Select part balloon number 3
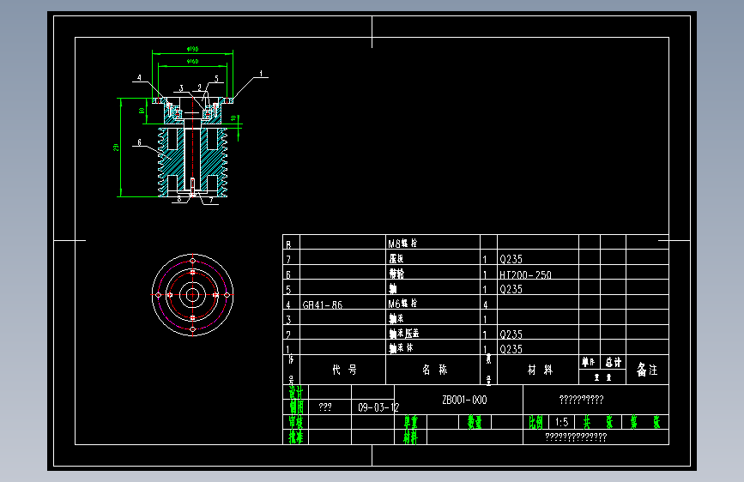The image size is (744, 482). tap(181, 88)
